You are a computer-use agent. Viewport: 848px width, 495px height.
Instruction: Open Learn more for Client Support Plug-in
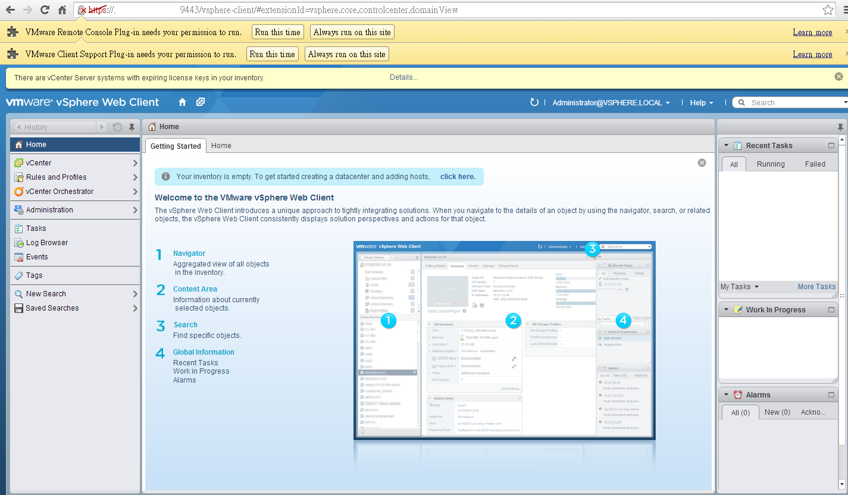pyautogui.click(x=812, y=54)
